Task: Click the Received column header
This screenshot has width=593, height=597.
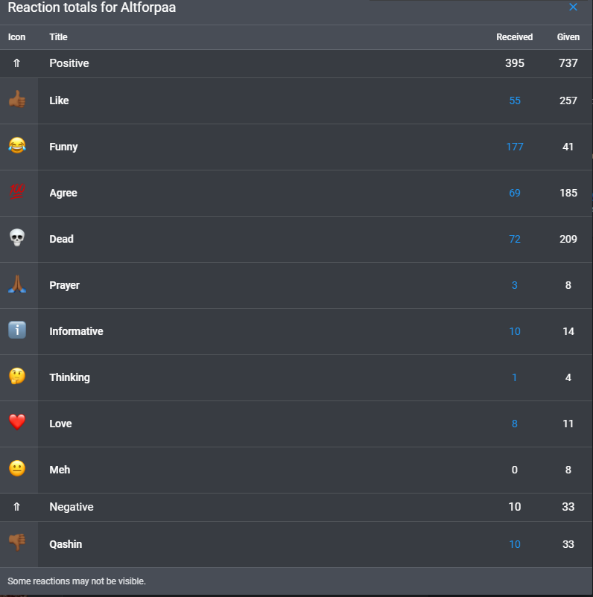Action: tap(514, 37)
